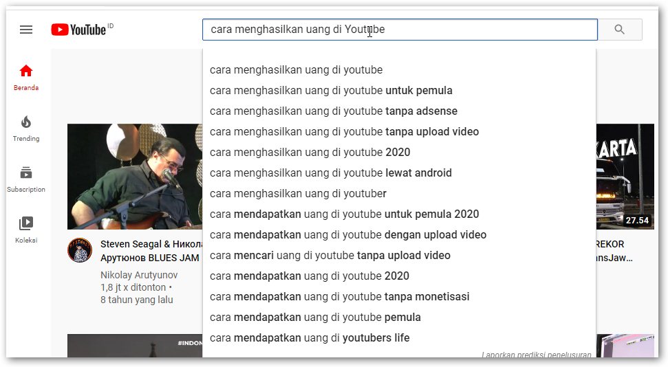Open the Subscription icon
The image size is (668, 367).
coord(26,173)
